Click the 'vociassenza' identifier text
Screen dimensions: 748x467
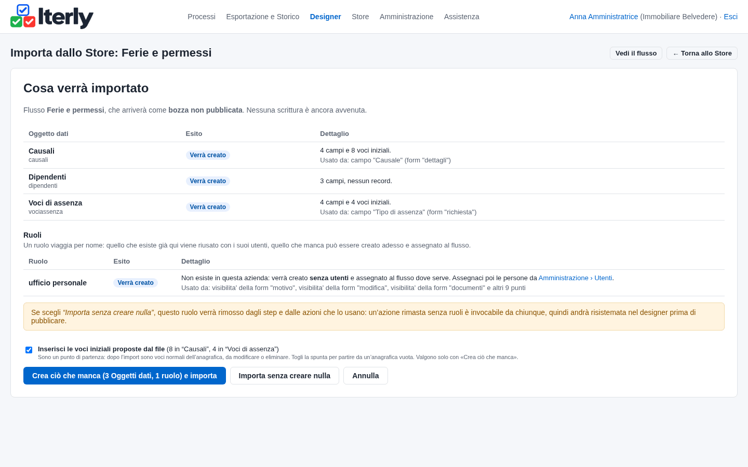point(46,212)
